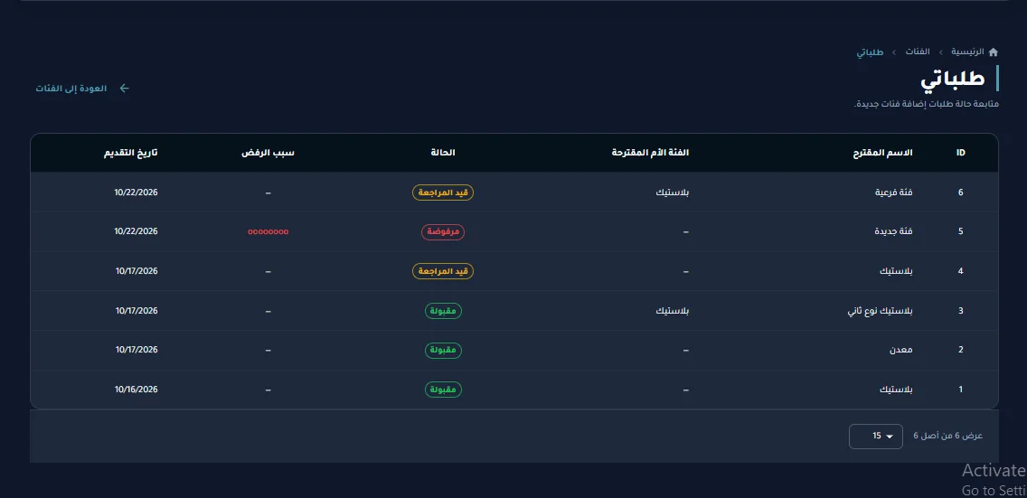
Task: Click the طلباتي page heading
Action: 952,80
